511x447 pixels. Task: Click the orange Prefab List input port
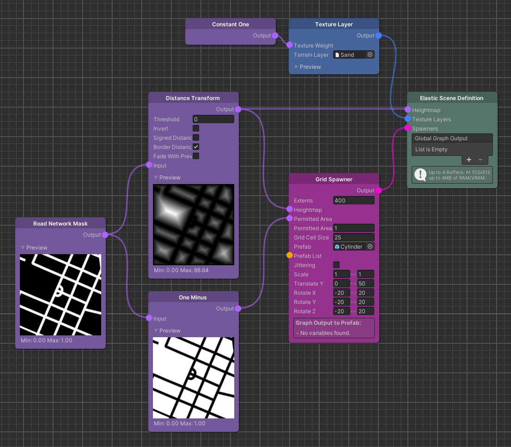click(x=290, y=256)
